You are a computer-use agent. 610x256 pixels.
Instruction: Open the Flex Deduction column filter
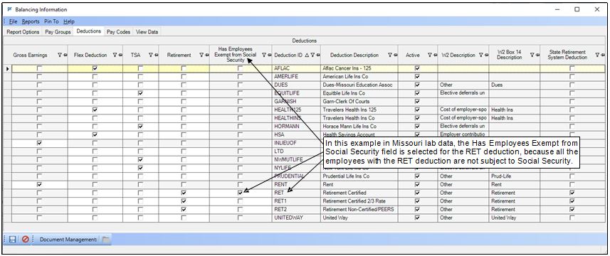tap(115, 55)
